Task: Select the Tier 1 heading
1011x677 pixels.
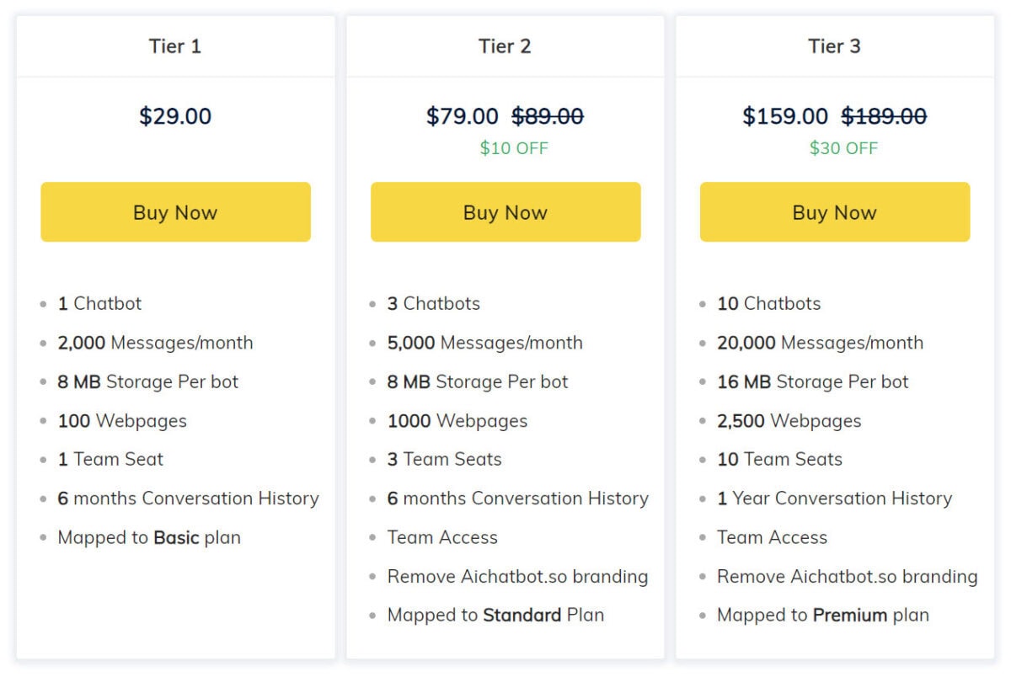Action: 175,46
